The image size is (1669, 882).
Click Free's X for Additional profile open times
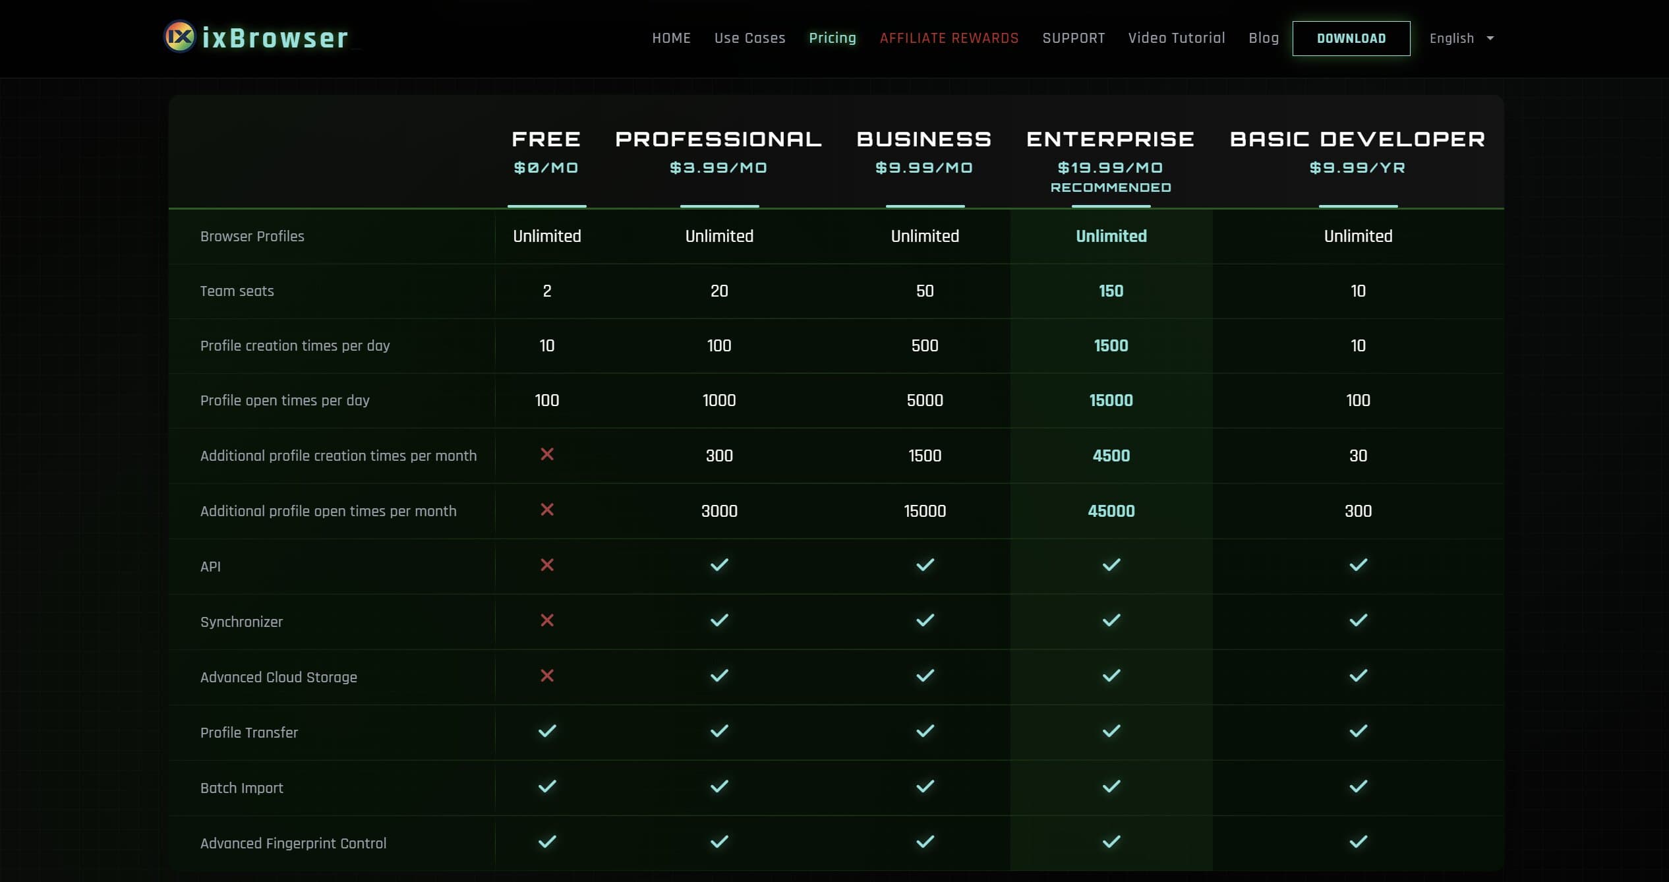[x=547, y=510]
